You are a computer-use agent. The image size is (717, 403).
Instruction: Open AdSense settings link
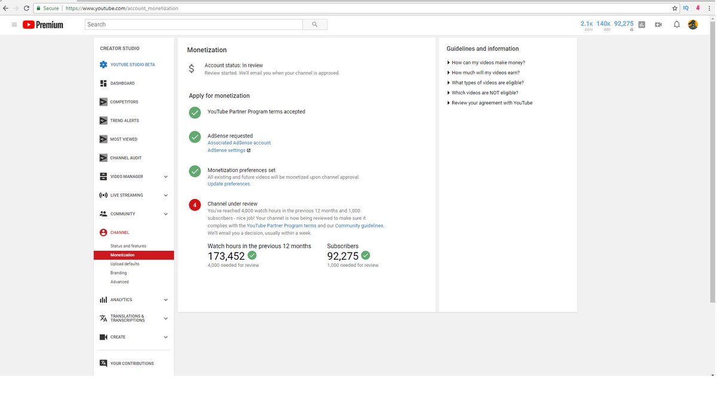tap(226, 150)
